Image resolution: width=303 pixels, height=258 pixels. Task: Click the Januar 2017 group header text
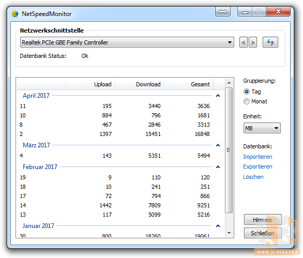38,226
